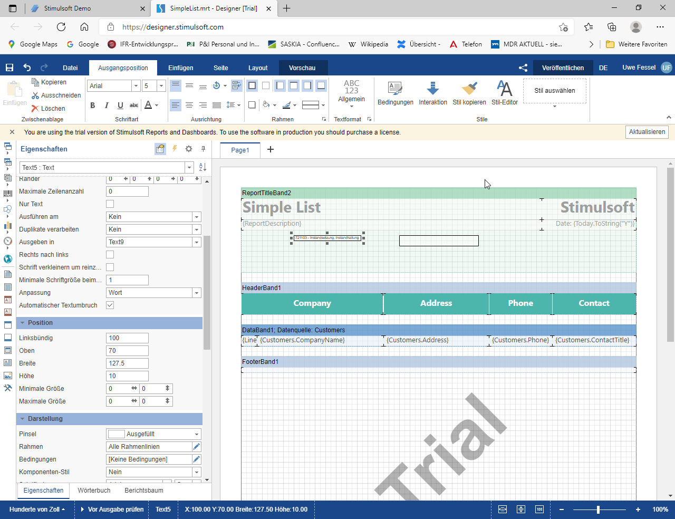Open the font color picker
This screenshot has width=675, height=519.
click(x=151, y=105)
